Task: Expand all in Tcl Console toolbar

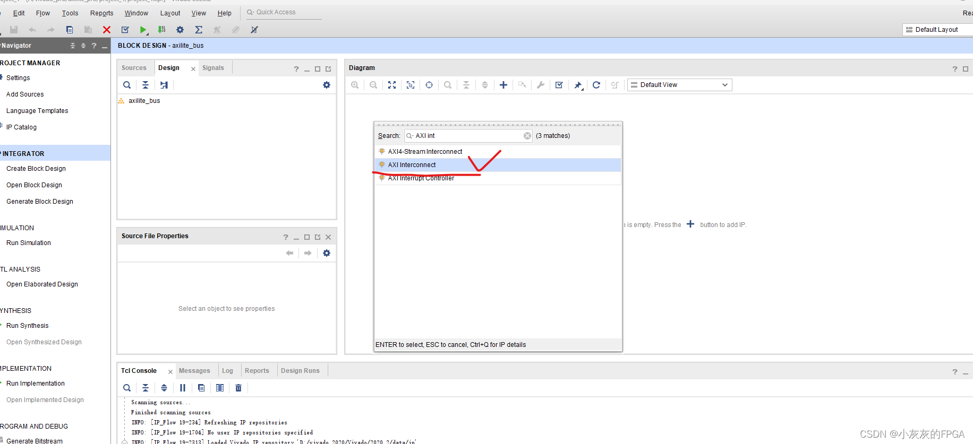Action: pos(164,388)
